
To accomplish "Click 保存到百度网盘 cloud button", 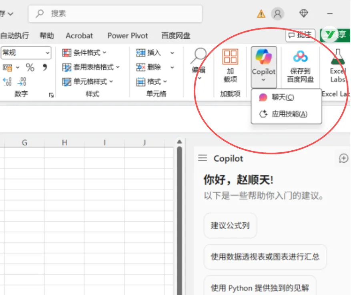I will click(x=300, y=67).
